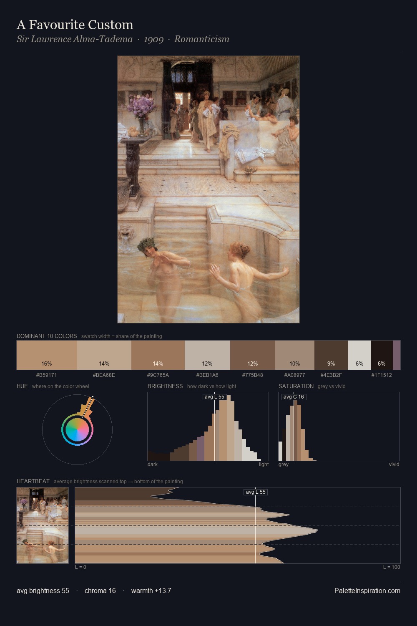
Task: Open PaletteInspiration.com link in footer
Action: (367, 591)
